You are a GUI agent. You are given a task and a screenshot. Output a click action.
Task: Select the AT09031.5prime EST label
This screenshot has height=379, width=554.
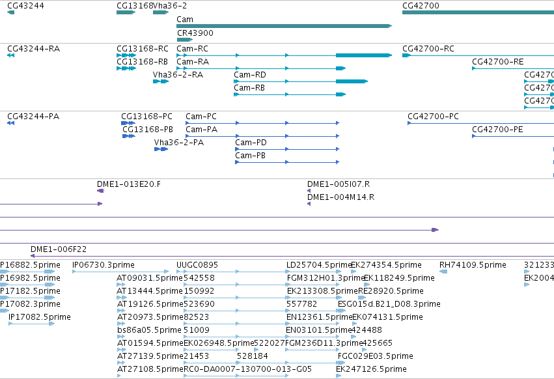click(x=150, y=278)
